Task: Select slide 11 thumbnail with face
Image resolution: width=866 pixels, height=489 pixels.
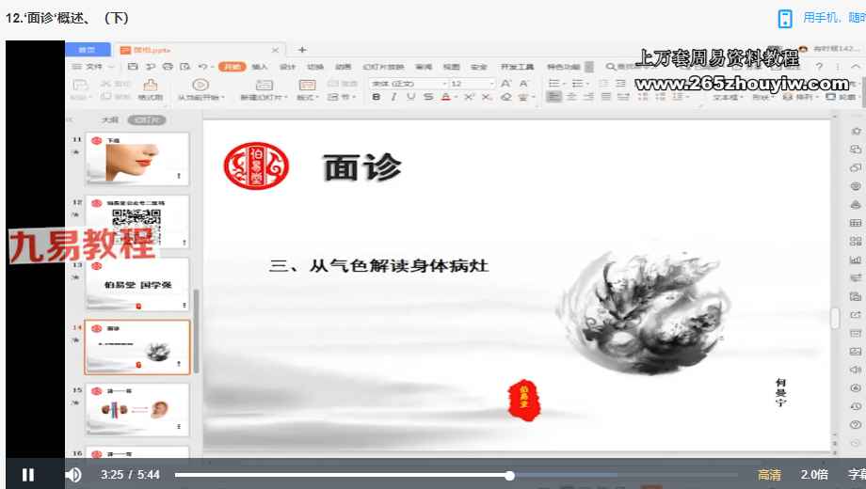Action: 137,158
